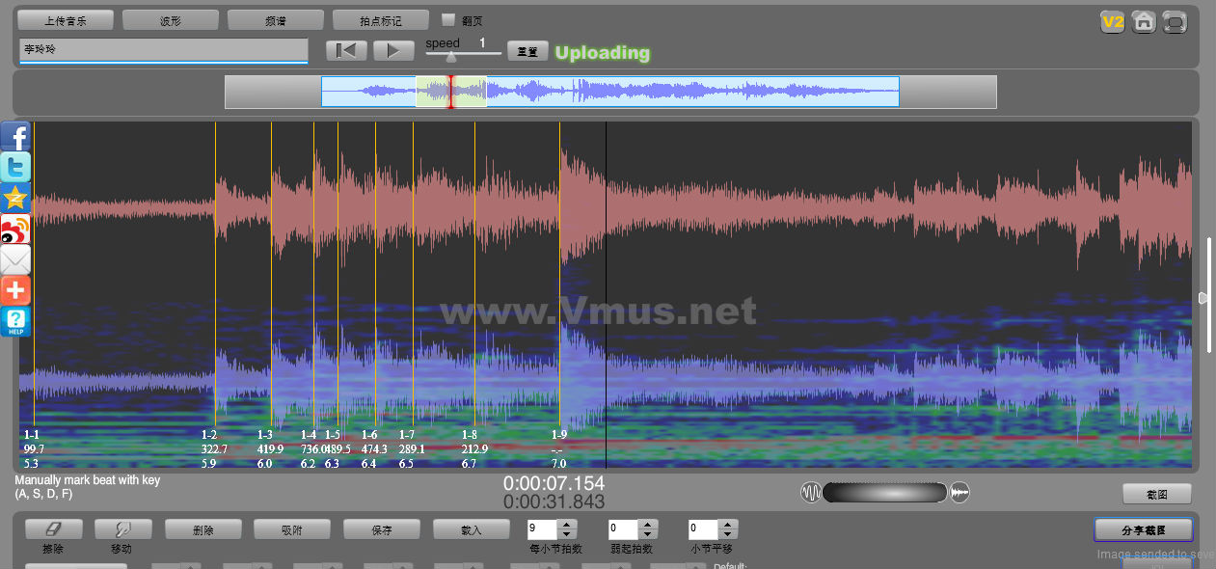Open the HELP question mark icon
1216x569 pixels.
[x=15, y=321]
